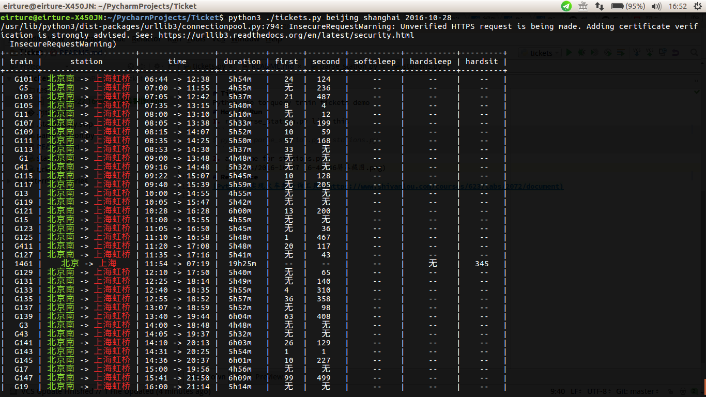Click train number G147
The height and width of the screenshot is (397, 706).
click(x=23, y=378)
